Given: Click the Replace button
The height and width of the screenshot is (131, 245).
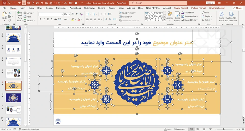Looking at the screenshot, I should [x=207, y=16].
